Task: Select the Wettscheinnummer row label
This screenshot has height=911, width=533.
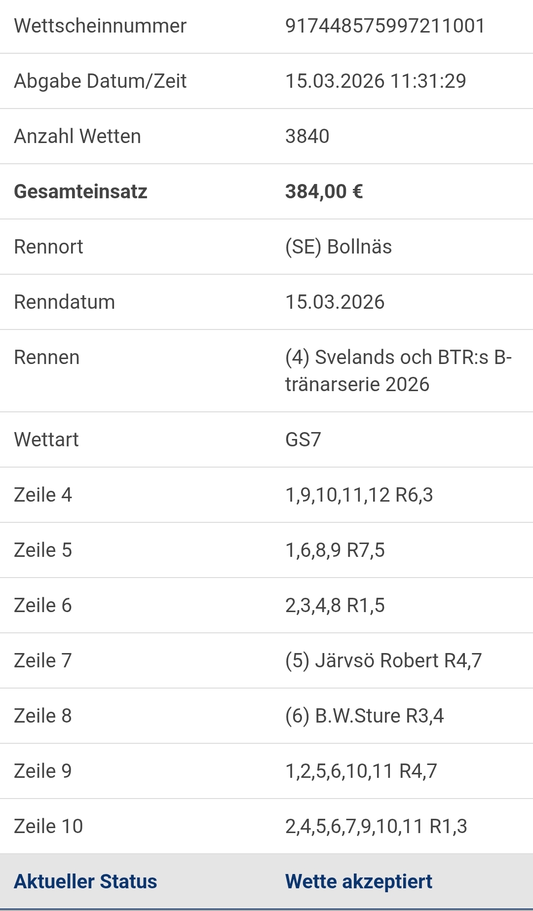Action: (x=100, y=26)
